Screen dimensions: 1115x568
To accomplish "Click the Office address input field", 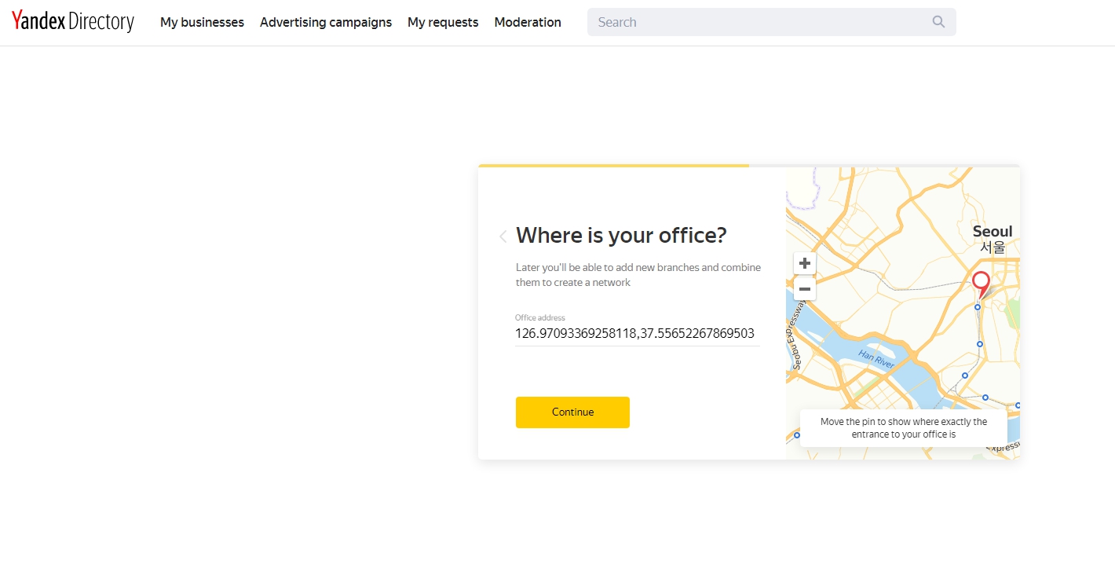I will pos(636,333).
